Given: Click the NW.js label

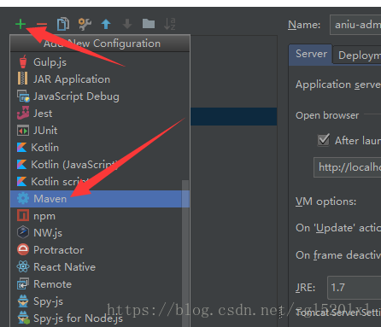Looking at the screenshot, I should (48, 233).
